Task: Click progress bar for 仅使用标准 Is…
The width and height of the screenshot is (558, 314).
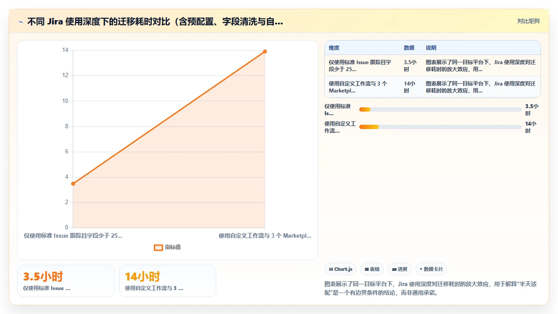Action: pos(440,109)
